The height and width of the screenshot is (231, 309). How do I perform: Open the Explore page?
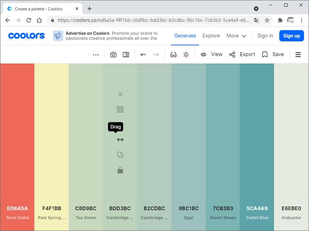211,36
